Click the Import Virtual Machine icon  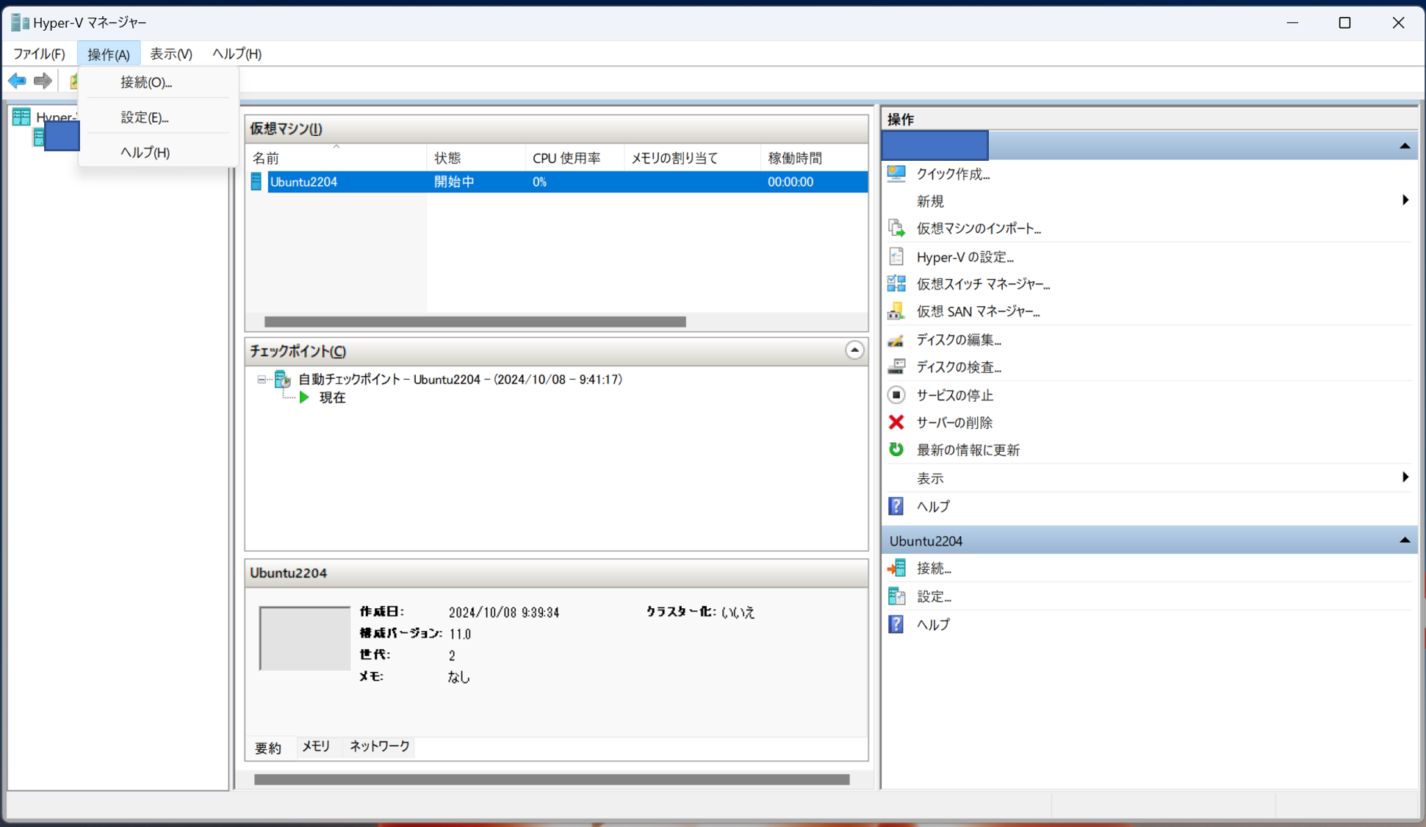[896, 228]
